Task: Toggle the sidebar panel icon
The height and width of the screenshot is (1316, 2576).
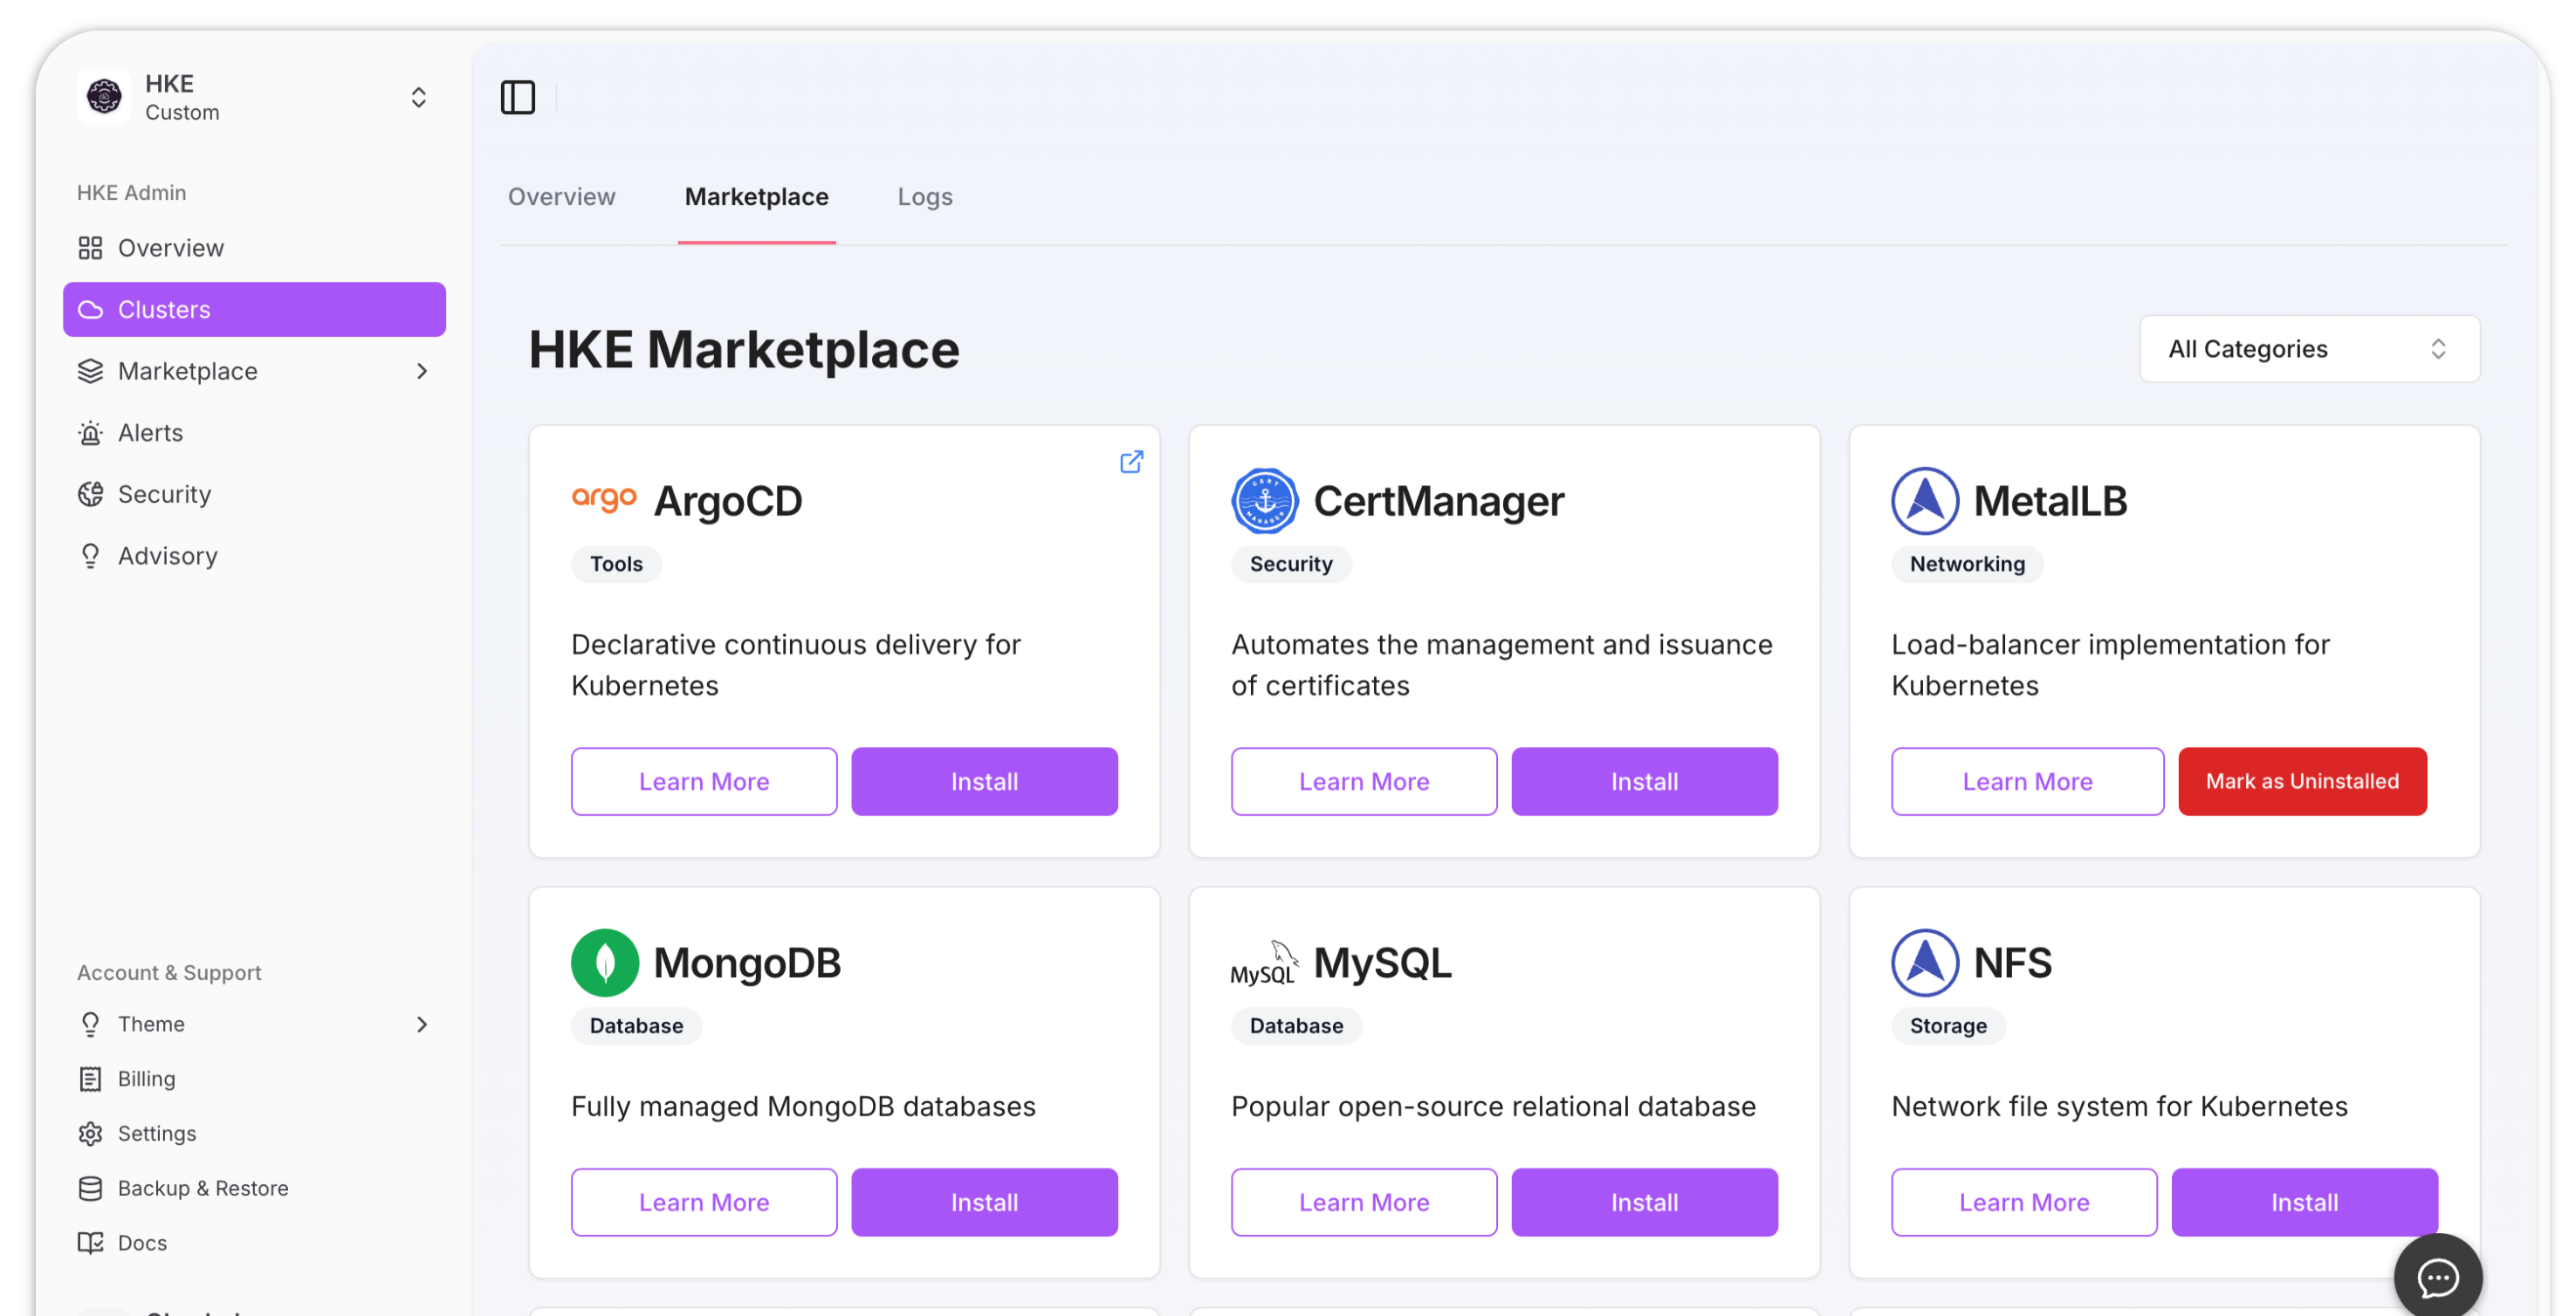Action: tap(517, 97)
